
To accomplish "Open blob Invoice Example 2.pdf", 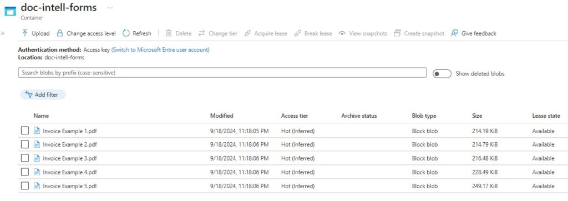I will tap(69, 145).
